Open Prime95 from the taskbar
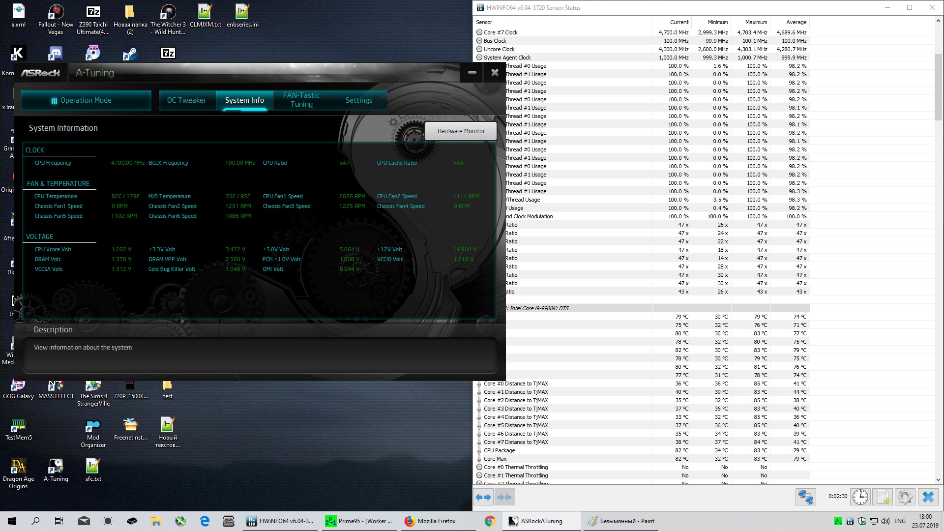Viewport: 944px width, 531px height. point(359,521)
